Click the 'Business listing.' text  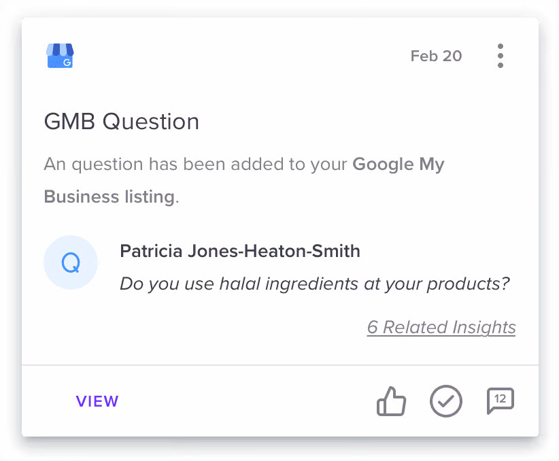click(112, 197)
